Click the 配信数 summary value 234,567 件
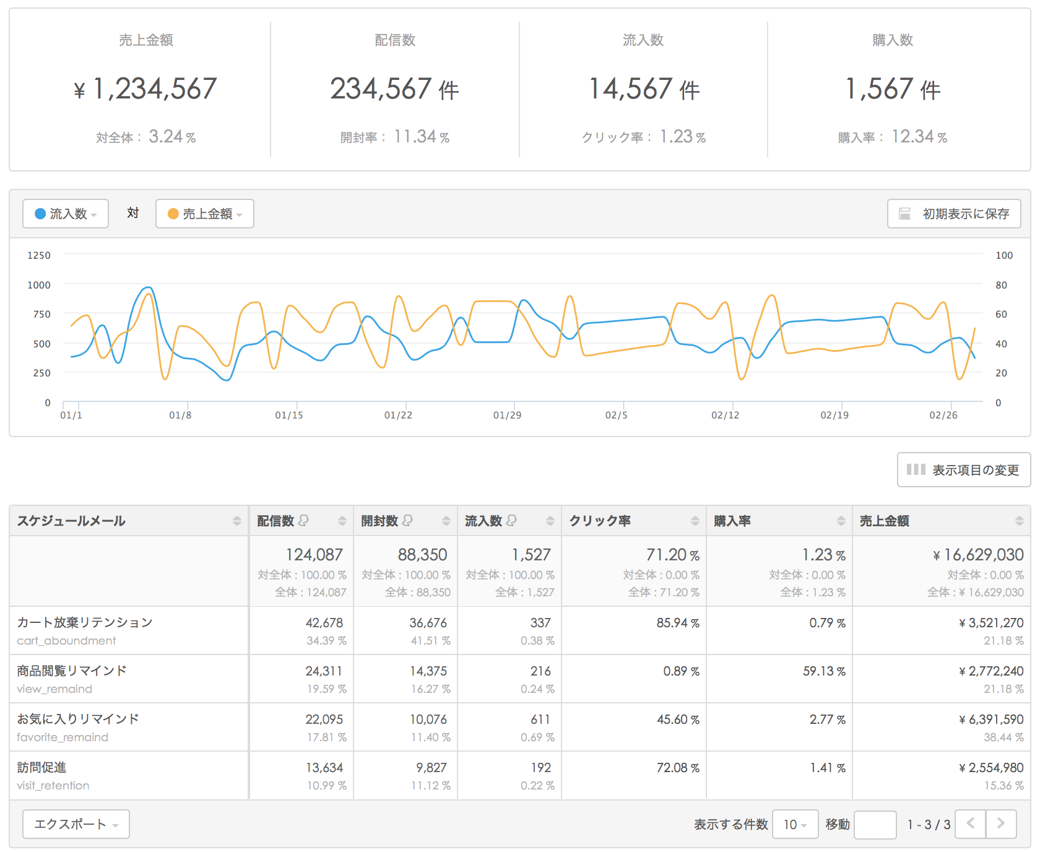This screenshot has width=1040, height=852. tap(395, 89)
